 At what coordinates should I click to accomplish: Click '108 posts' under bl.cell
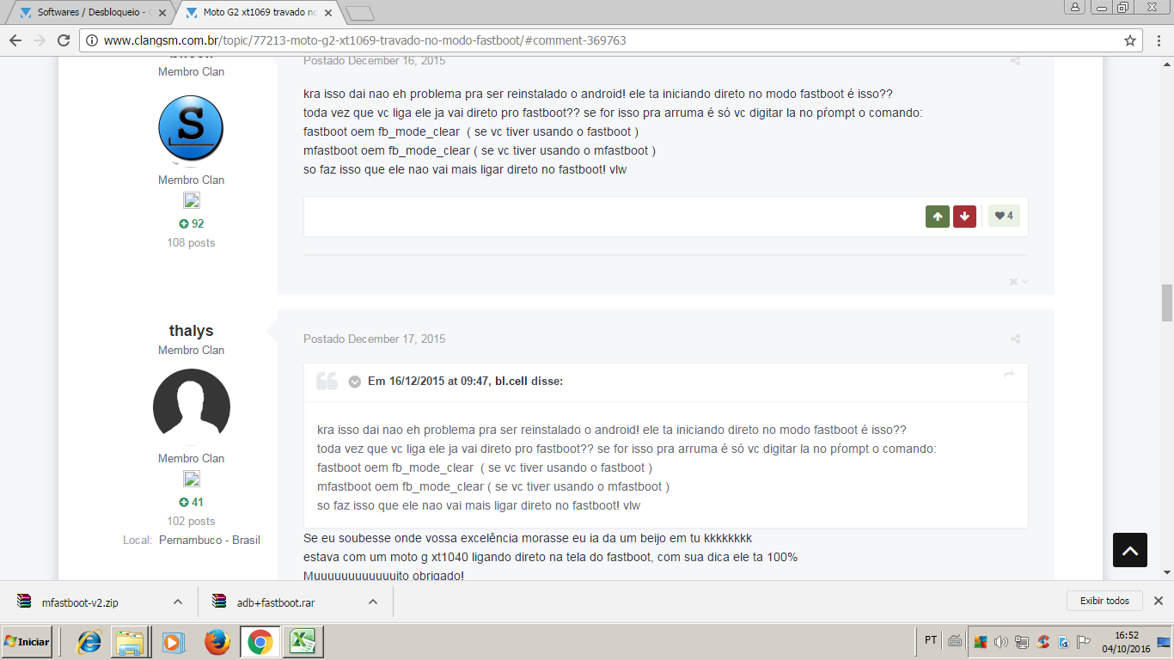click(191, 243)
